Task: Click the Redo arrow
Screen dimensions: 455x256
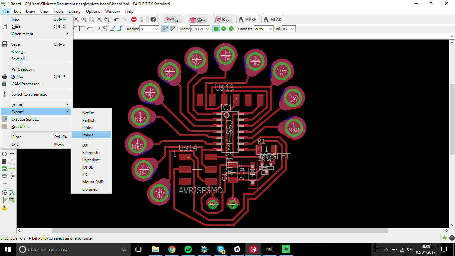Action: pyautogui.click(x=124, y=19)
